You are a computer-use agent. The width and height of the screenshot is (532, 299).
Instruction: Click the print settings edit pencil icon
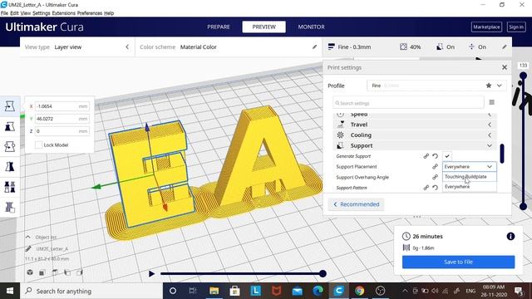point(505,47)
